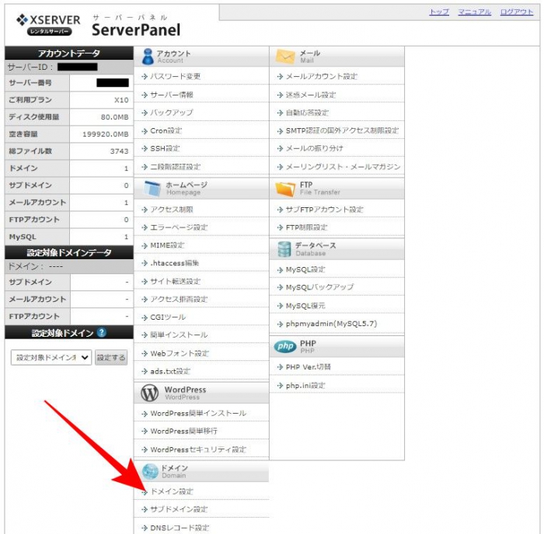Screen dimensions: 544x534
Task: Open サイト転送設定
Action: pyautogui.click(x=175, y=282)
